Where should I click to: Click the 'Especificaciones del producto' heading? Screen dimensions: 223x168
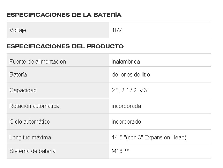point(65,46)
